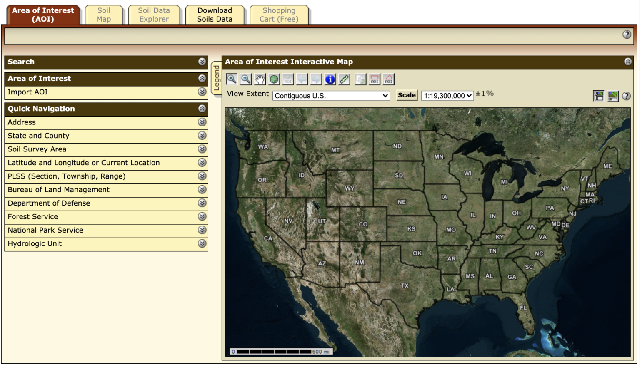Open the map help with the question mark icon
Viewport: 640px width, 367px height.
click(x=626, y=96)
